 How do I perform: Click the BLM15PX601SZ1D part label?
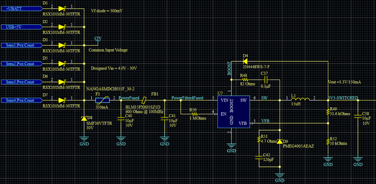(x=143, y=107)
